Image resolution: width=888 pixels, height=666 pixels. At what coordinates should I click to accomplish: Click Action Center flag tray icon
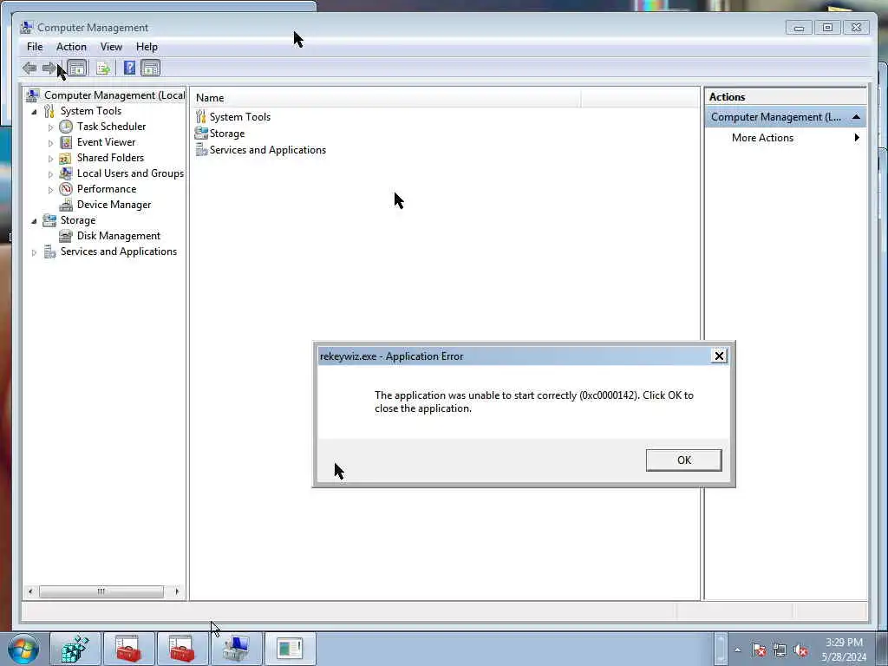click(759, 650)
